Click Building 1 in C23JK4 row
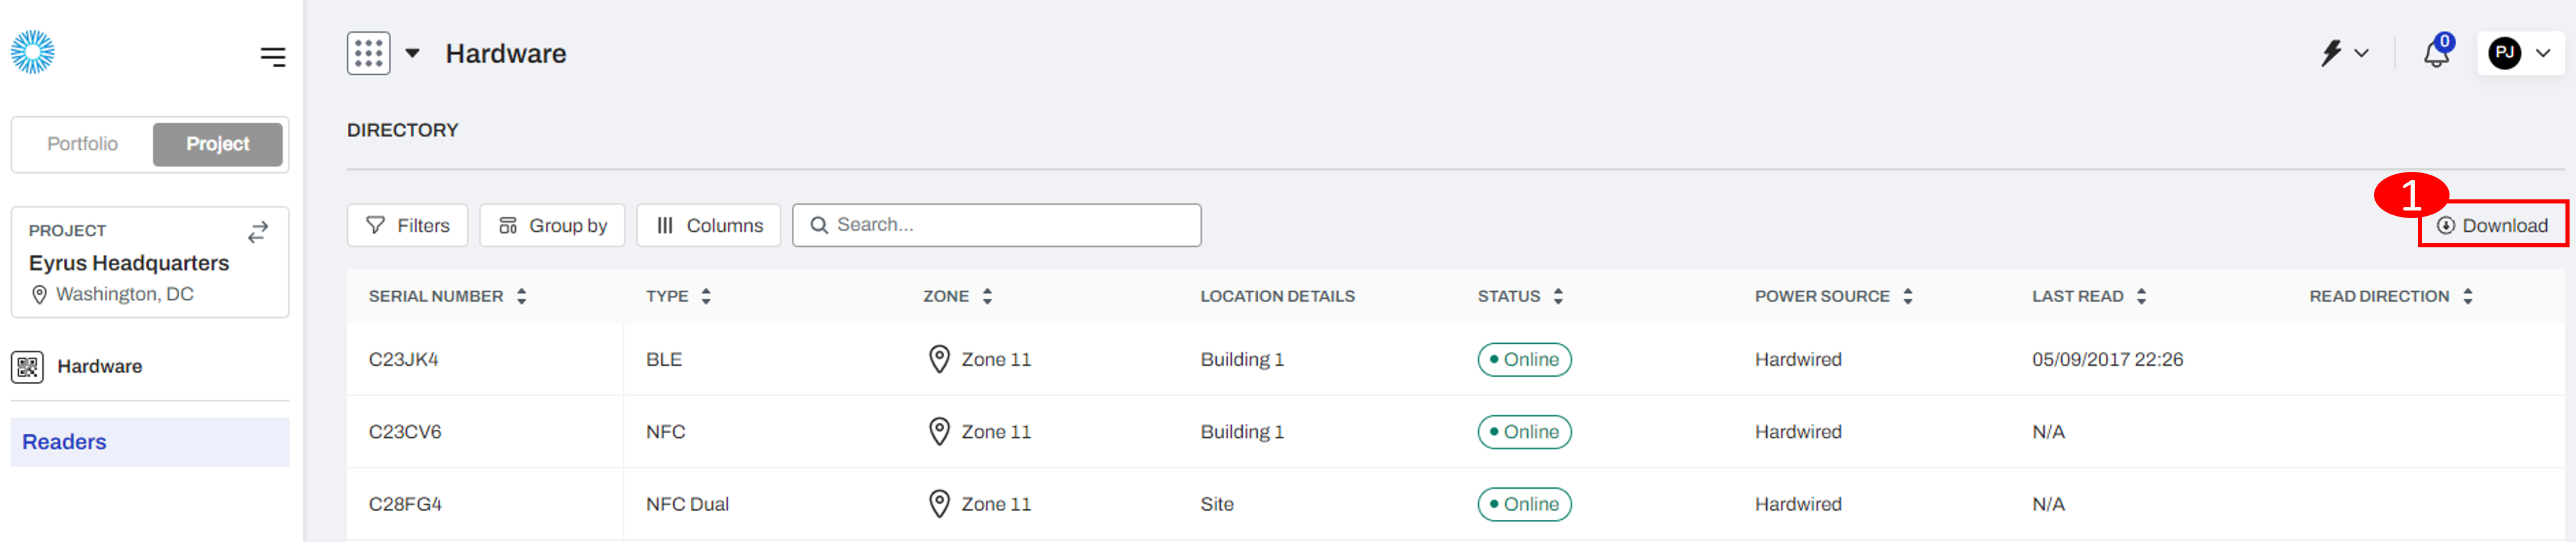Screen dimensions: 2576x542 click(1241, 360)
